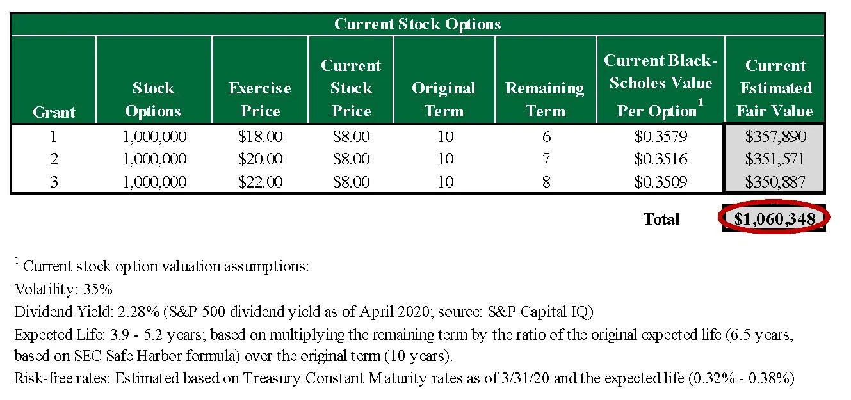The image size is (851, 400).
Task: Select the Original Term column header
Action: click(x=444, y=99)
